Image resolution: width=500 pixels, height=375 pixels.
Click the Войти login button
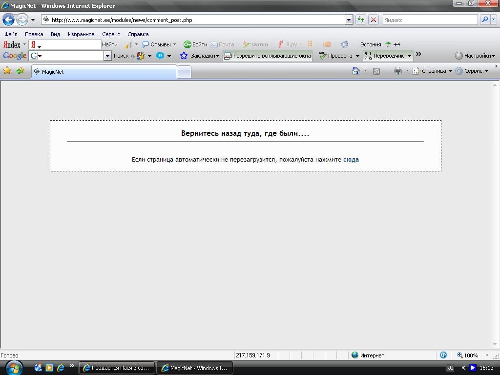click(195, 44)
